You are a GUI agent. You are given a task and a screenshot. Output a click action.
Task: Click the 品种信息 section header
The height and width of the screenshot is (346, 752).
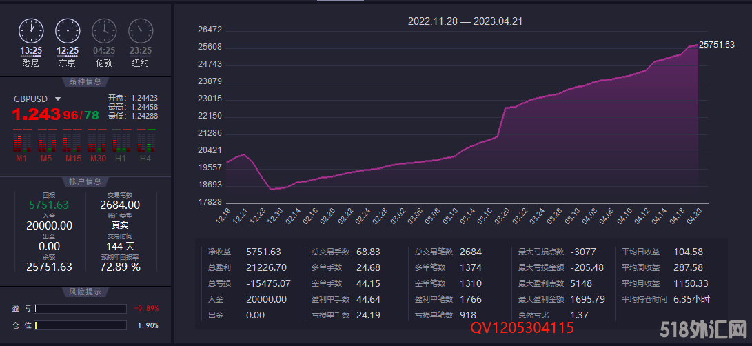click(85, 82)
